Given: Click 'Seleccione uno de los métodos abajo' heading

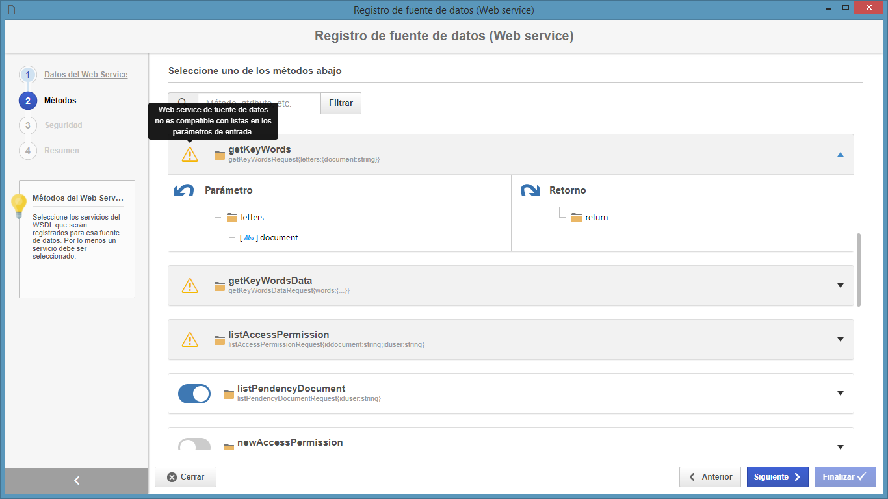Looking at the screenshot, I should 255,71.
